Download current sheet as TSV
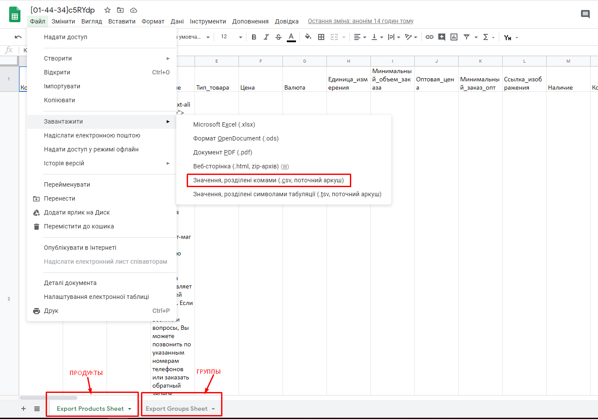The height and width of the screenshot is (419, 598). tap(284, 194)
